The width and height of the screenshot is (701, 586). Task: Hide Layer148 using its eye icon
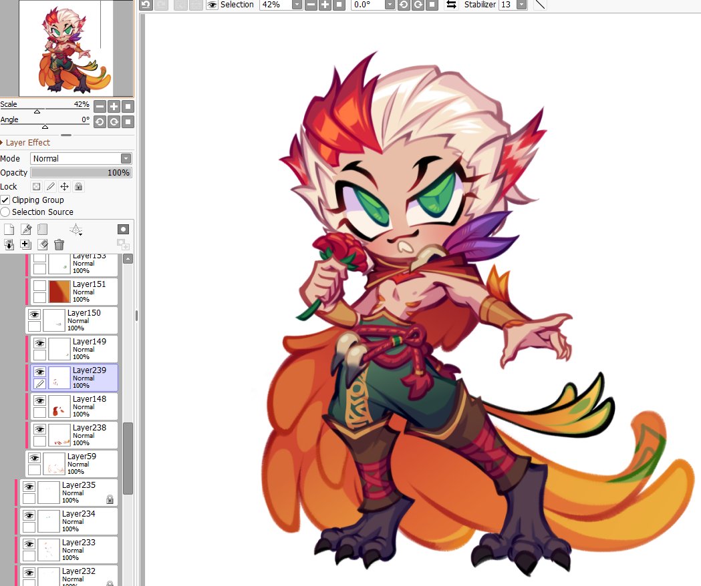(x=40, y=400)
